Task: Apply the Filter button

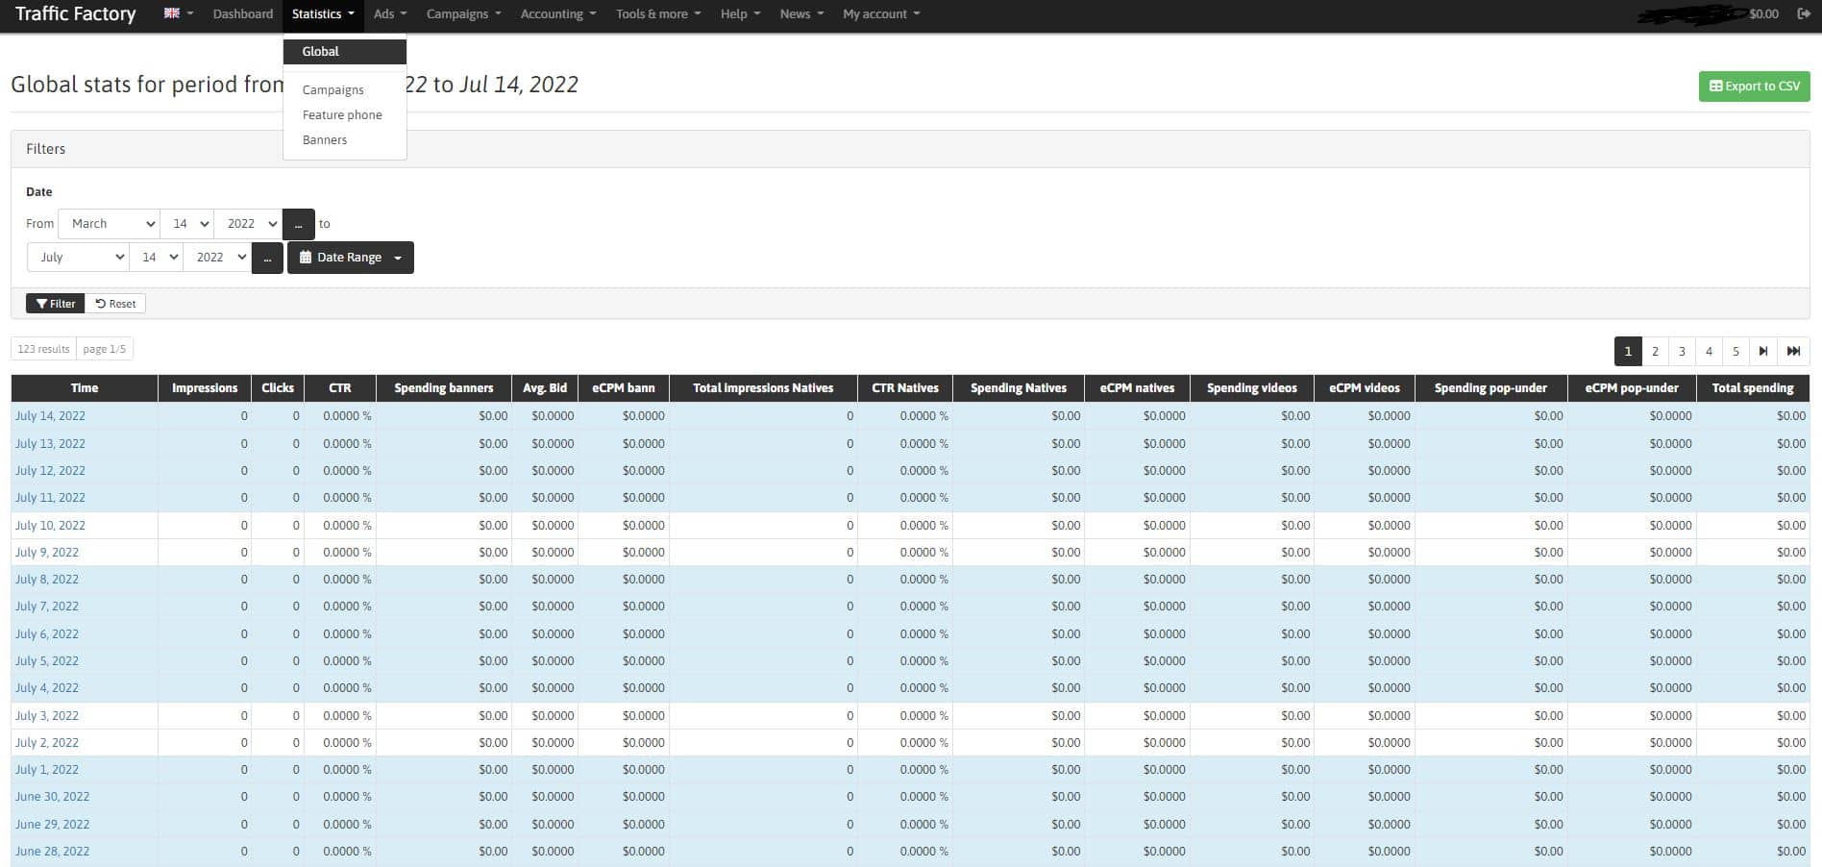Action: click(56, 304)
